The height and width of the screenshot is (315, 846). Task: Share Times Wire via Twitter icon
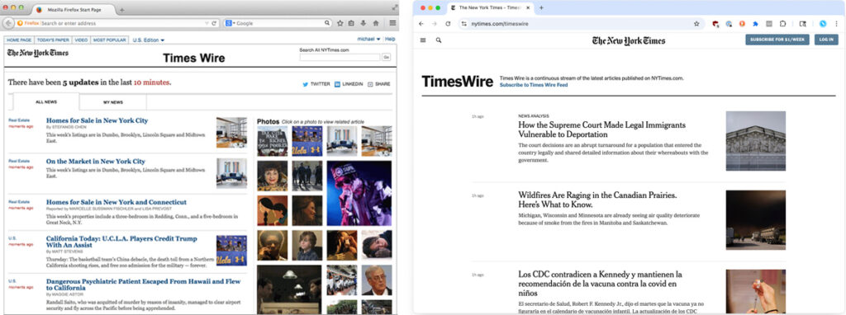pyautogui.click(x=306, y=84)
